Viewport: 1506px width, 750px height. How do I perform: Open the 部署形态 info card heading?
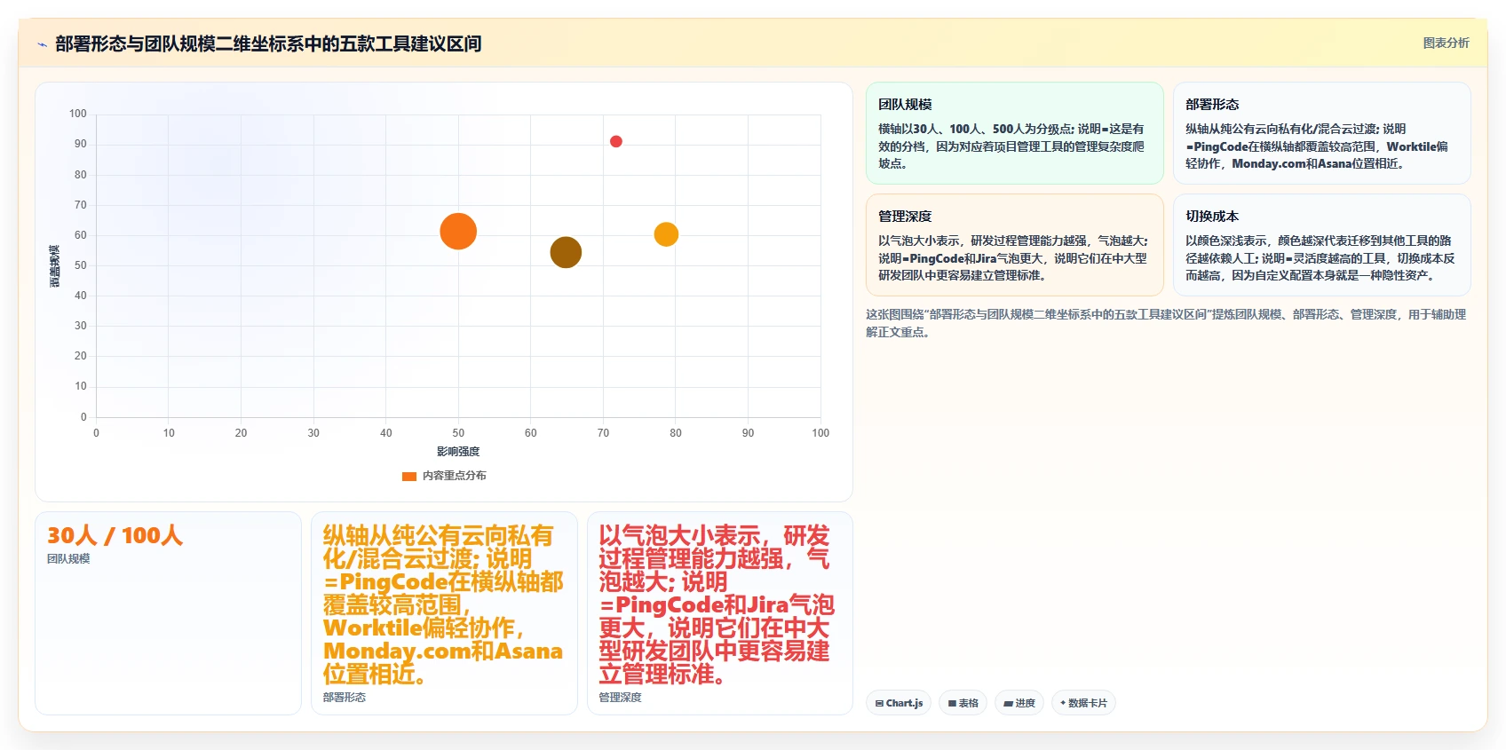tap(1212, 105)
